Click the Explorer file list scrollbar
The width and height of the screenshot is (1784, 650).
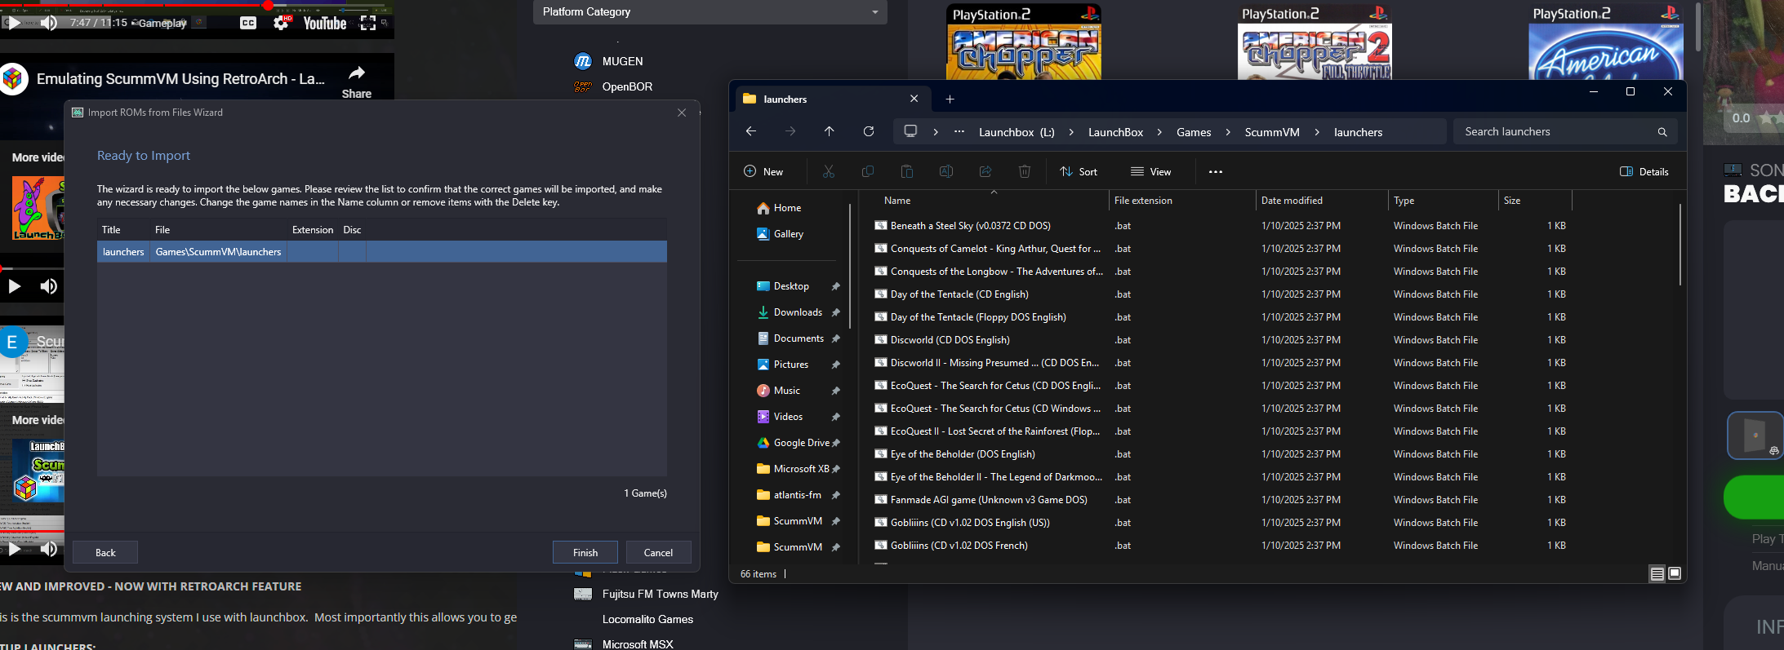(x=1679, y=245)
